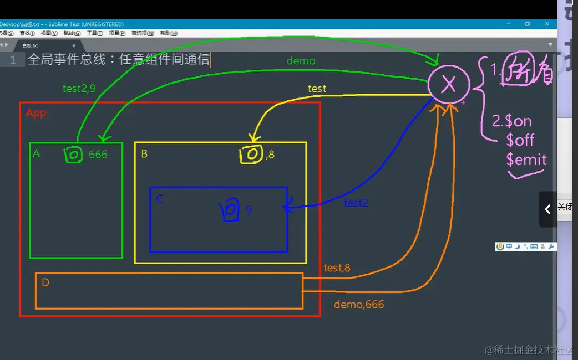The height and width of the screenshot is (360, 578).
Task: Toggle full/half-width mode with the moon icon
Action: tap(518, 246)
